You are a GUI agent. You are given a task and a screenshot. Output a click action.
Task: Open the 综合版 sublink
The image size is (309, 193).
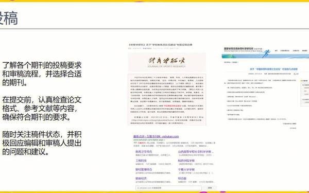tap(182, 178)
